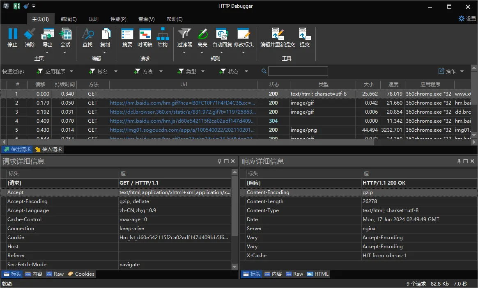This screenshot has height=288, width=478.
Task: Select the X-Cache response header row
Action: point(358,256)
